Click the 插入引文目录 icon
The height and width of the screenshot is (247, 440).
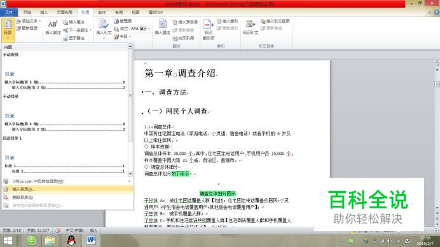[263, 21]
